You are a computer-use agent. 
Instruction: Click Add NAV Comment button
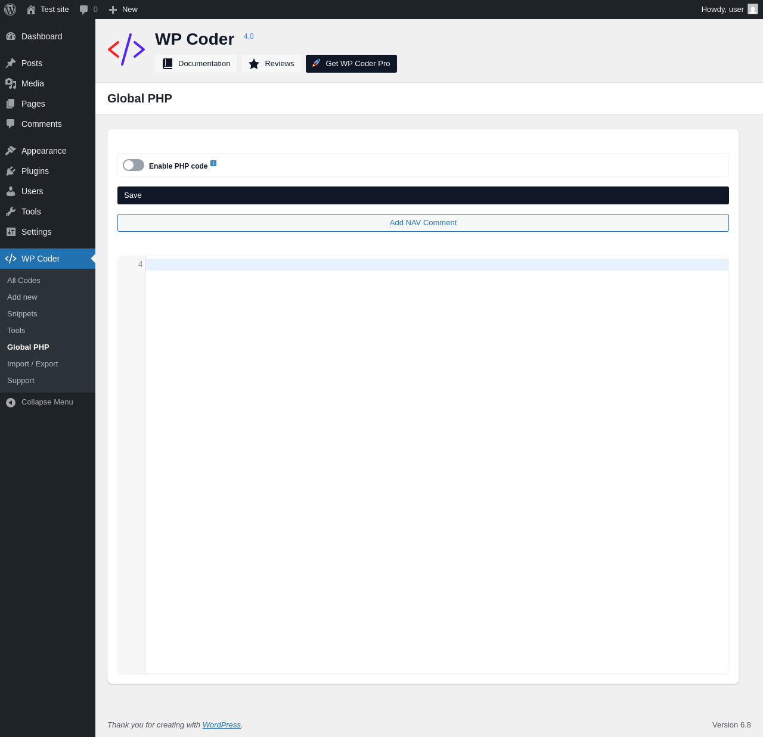pos(423,223)
